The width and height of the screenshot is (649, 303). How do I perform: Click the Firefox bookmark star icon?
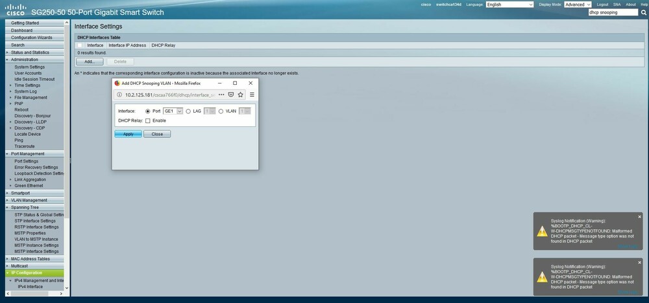pyautogui.click(x=240, y=95)
